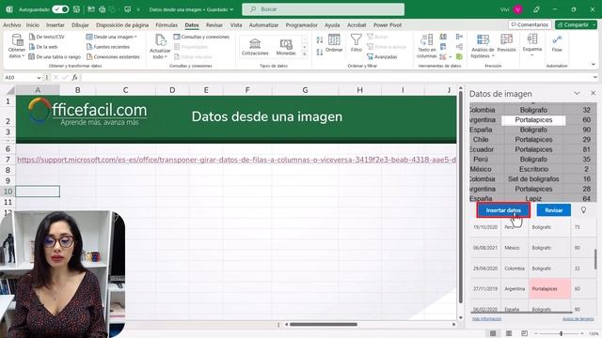Apply the Filtro funnel
Viewport: 602px width, 338px height.
(x=356, y=43)
